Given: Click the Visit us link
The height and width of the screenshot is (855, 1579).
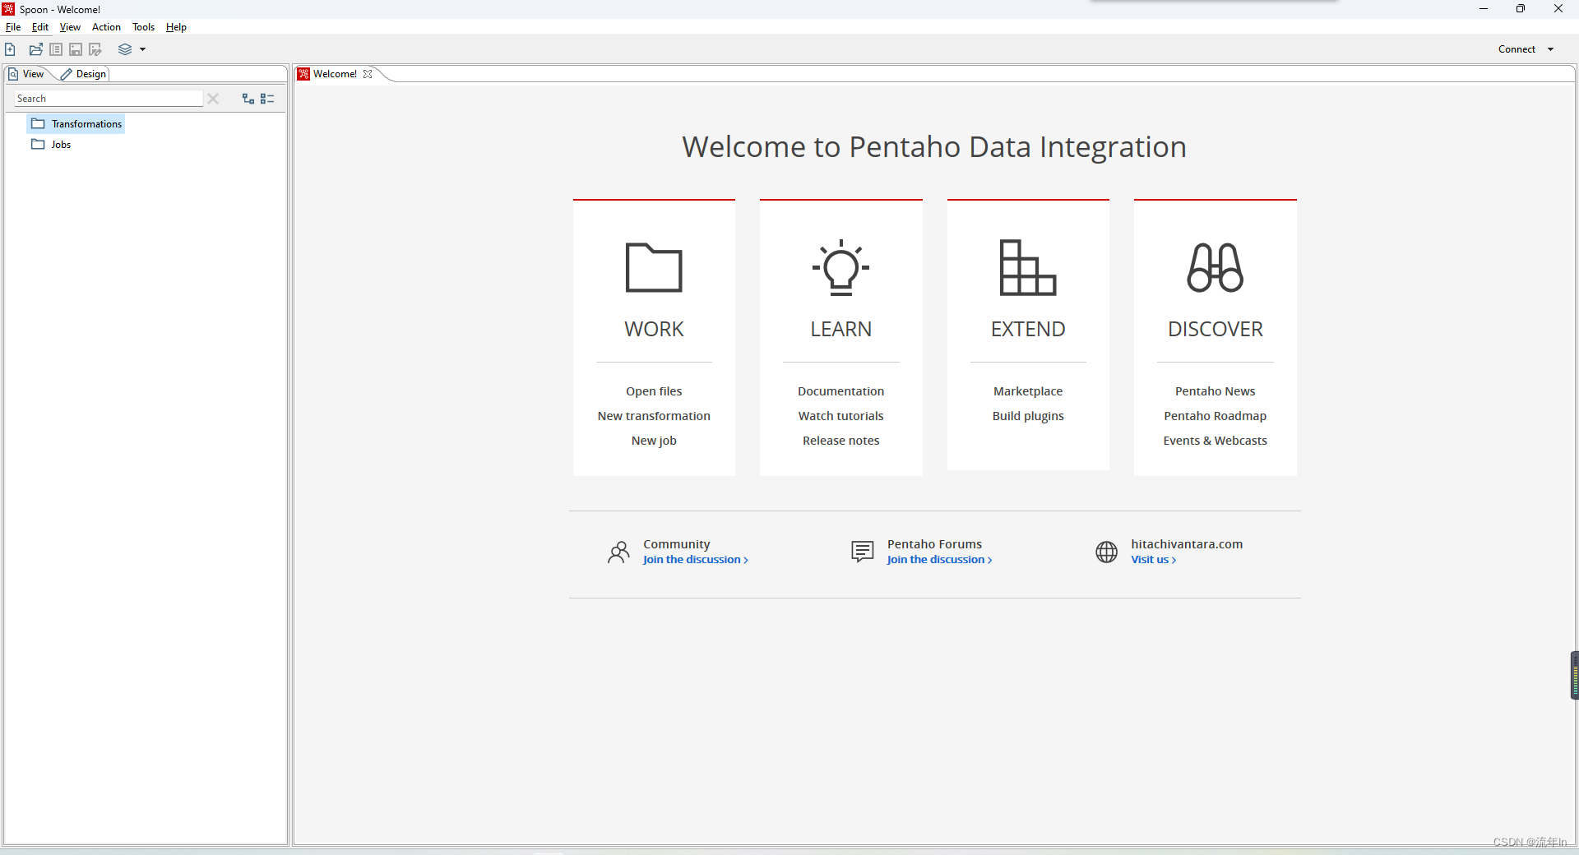Looking at the screenshot, I should (x=1153, y=560).
